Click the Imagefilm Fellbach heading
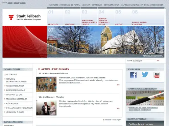This screenshot has width=169, height=126. [137, 119]
